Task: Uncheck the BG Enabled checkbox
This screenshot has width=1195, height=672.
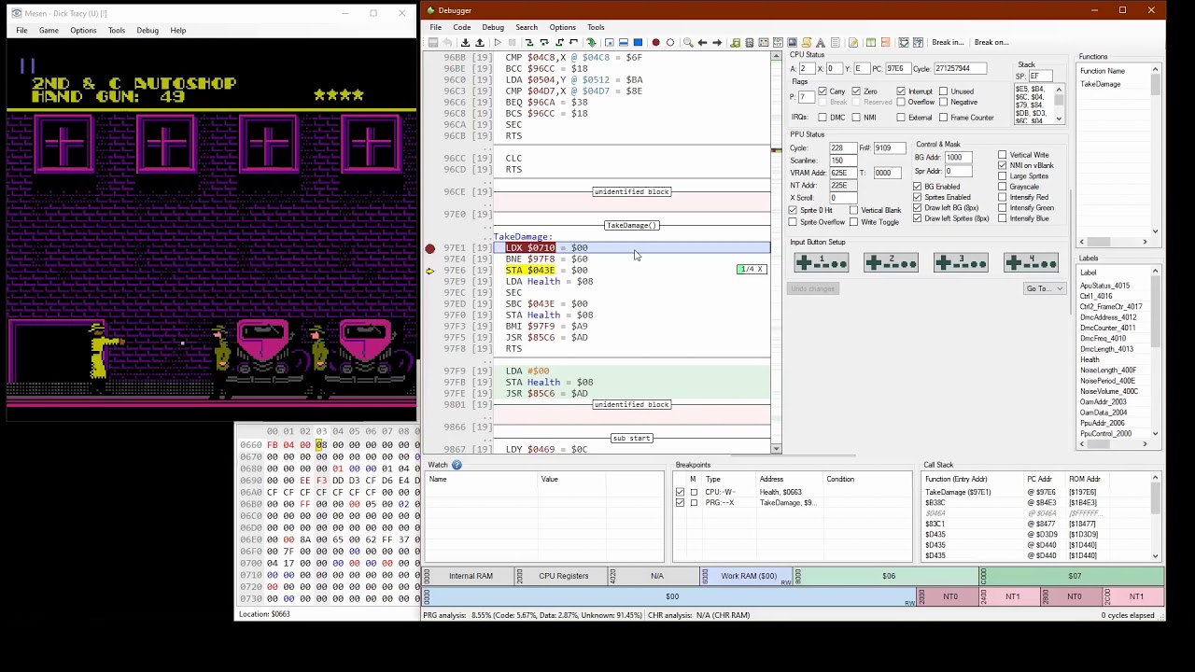Action: tap(917, 187)
